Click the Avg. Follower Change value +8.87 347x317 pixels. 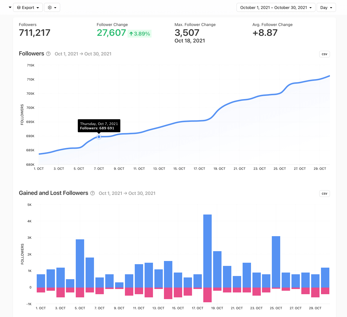(265, 33)
